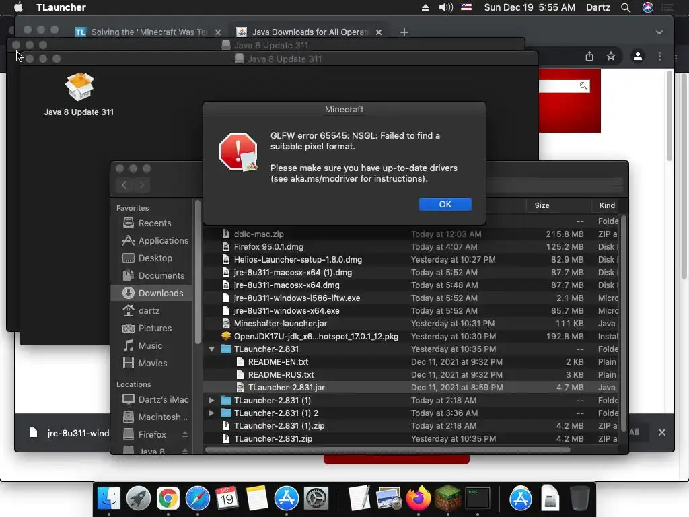This screenshot has height=517, width=689.
Task: Click Finder forward navigation arrow
Action: 141,185
